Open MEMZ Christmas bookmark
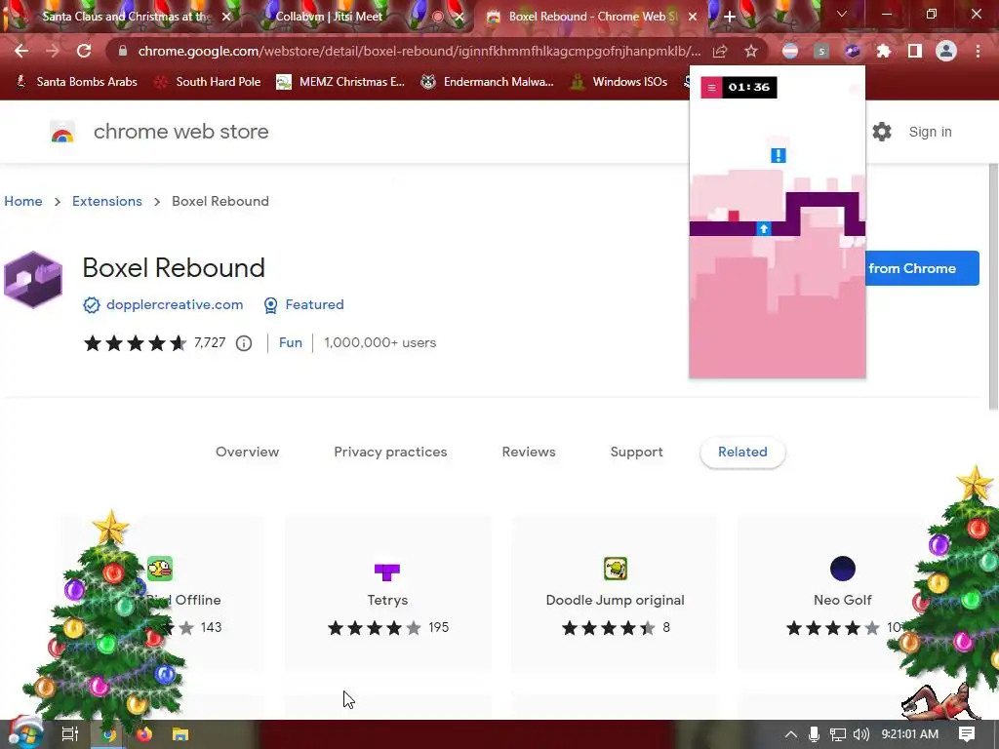Screen dimensions: 999x749 [x=340, y=82]
